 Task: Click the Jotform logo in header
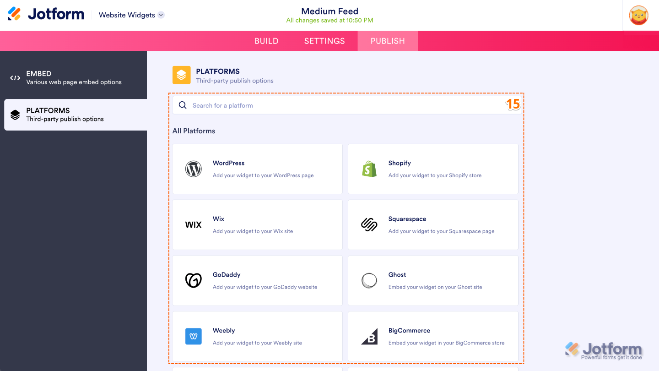[x=46, y=14]
